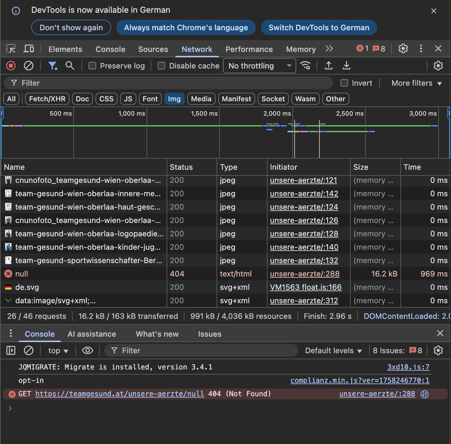Click the export HAR download icon
Viewport: 451px width, 444px height.
click(346, 66)
